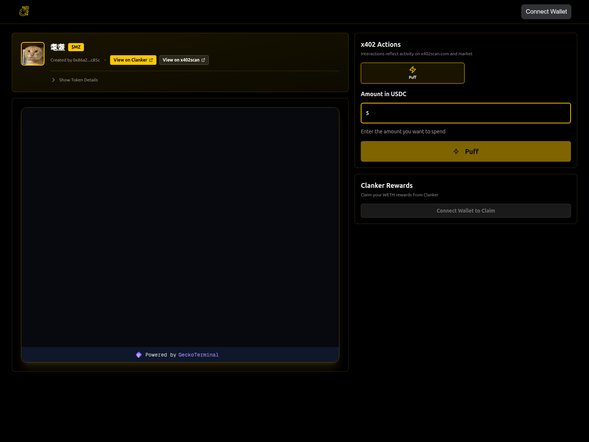
Task: Open View on x402scan link
Action: 184,60
